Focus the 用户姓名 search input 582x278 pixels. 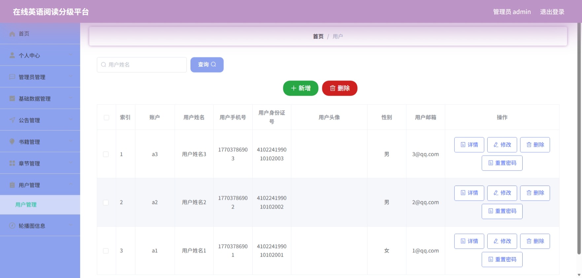point(142,65)
